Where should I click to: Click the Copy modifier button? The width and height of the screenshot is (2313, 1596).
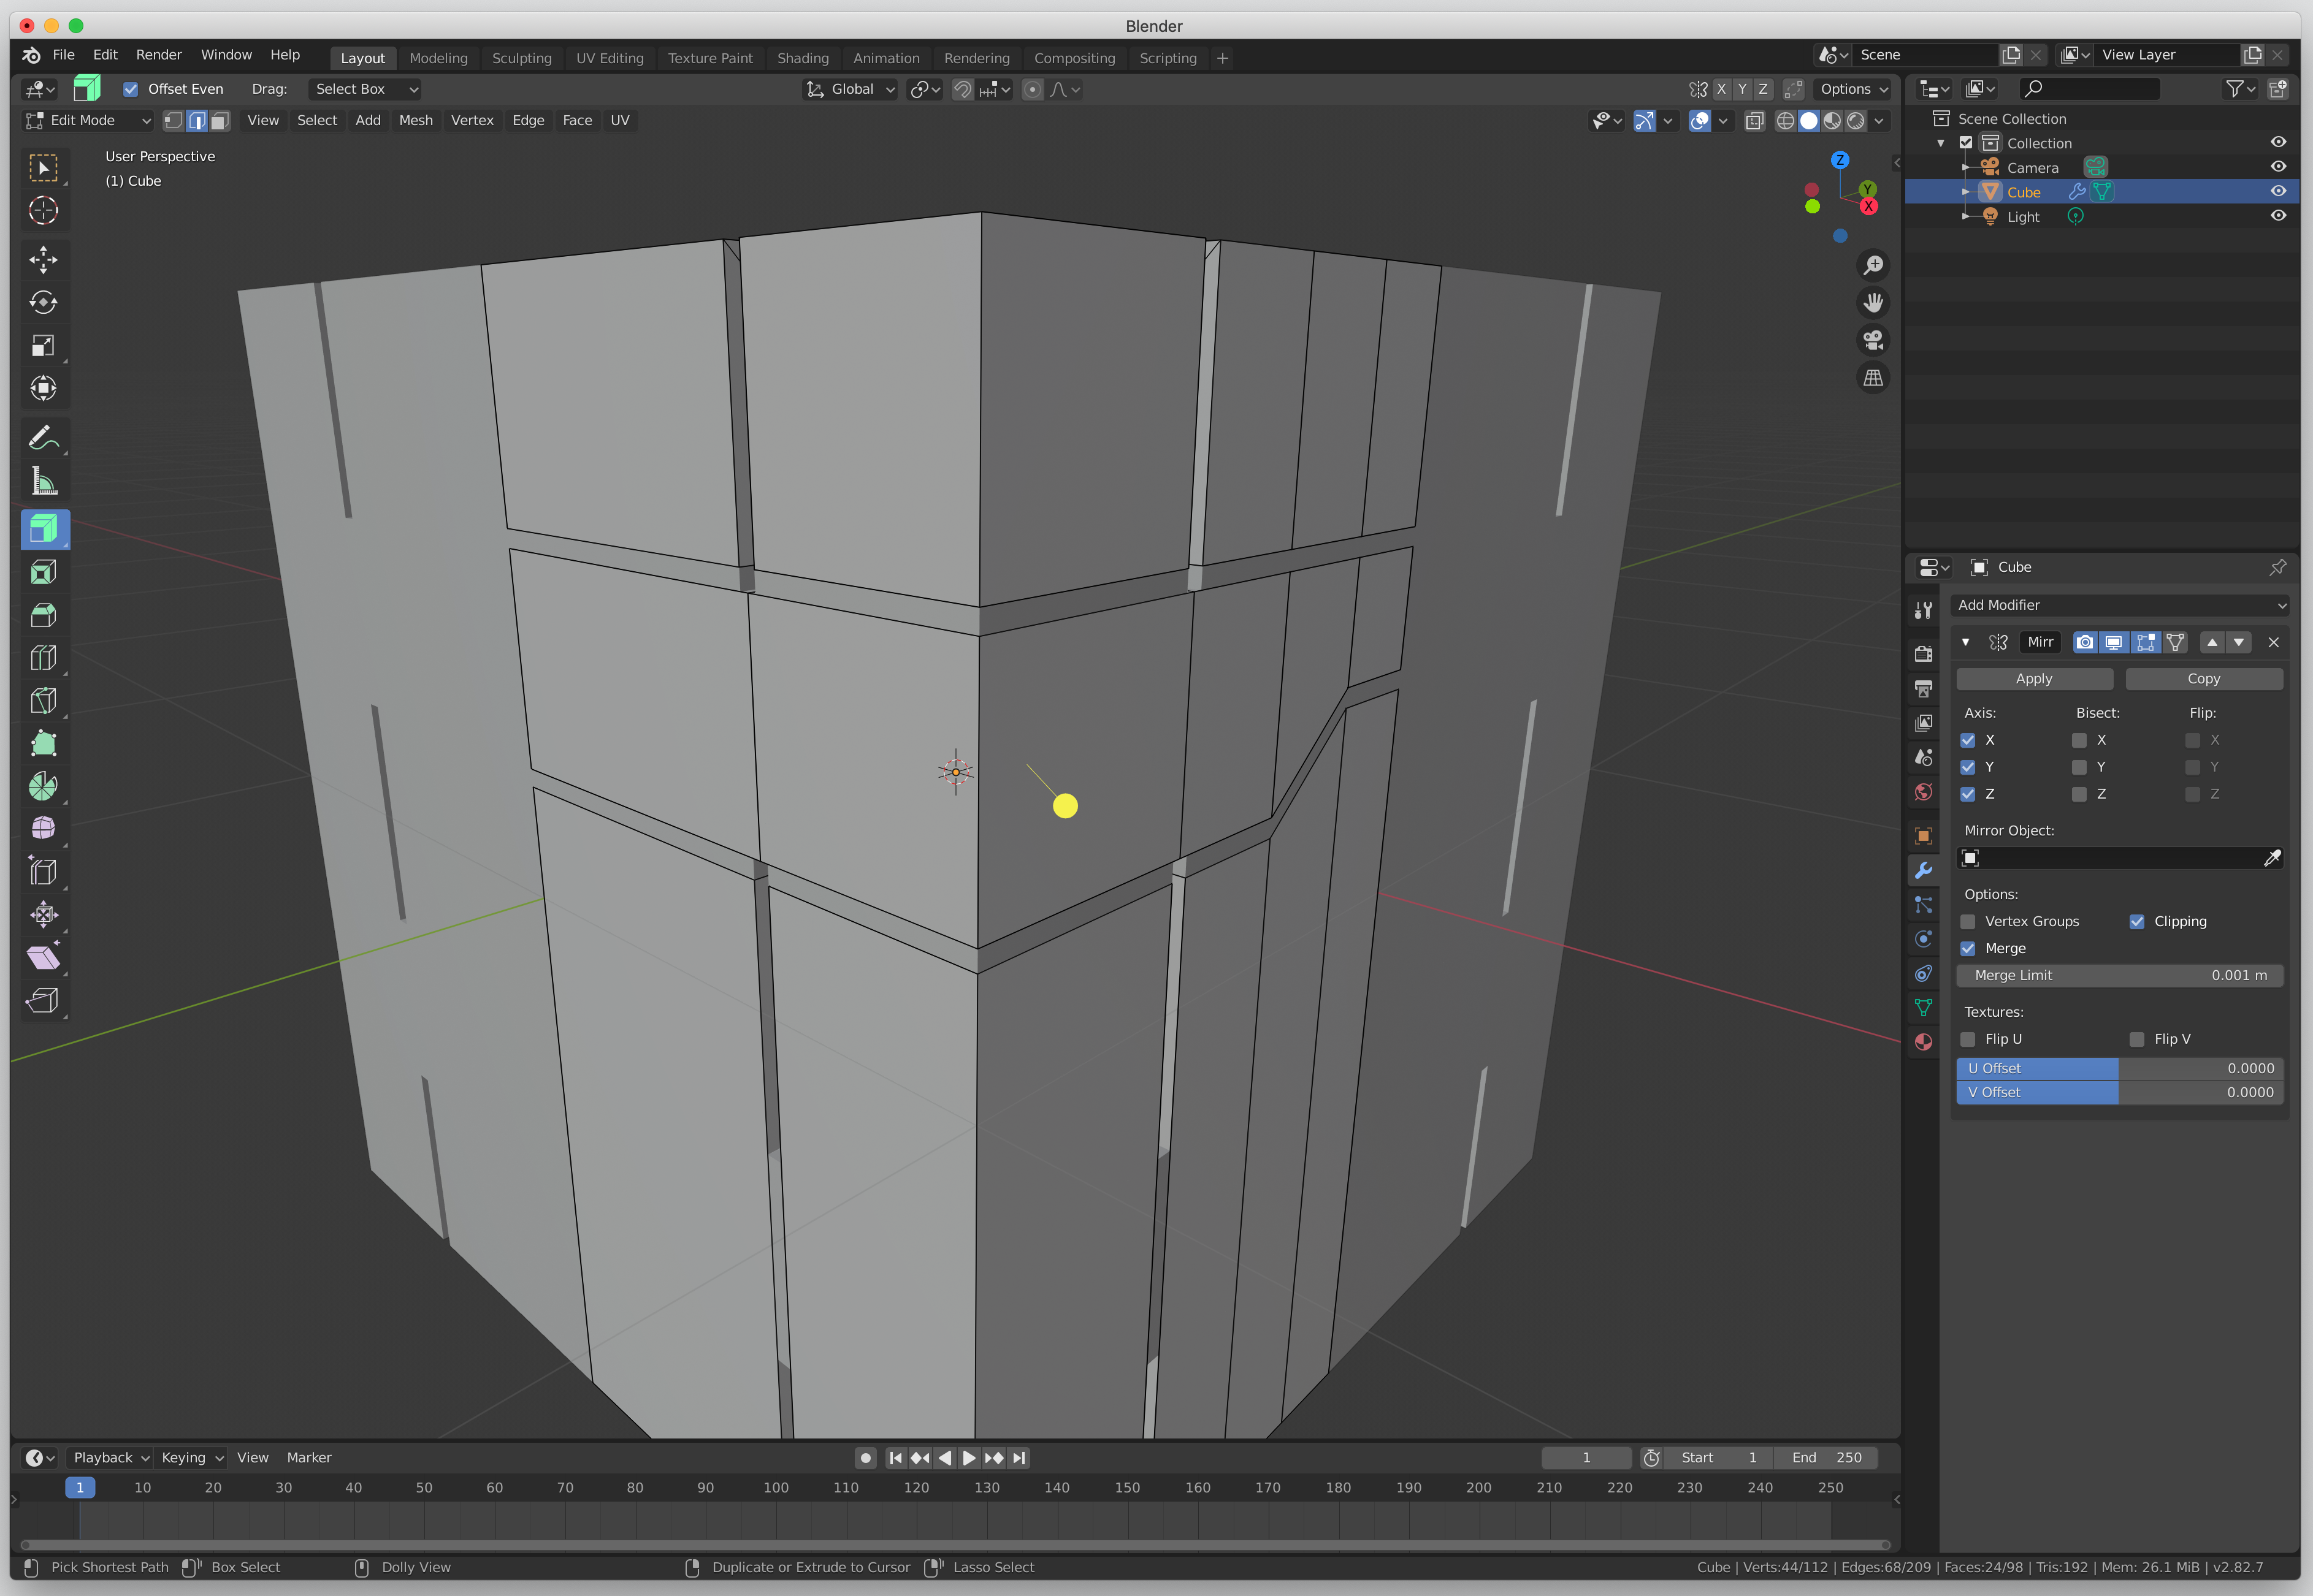point(2203,678)
